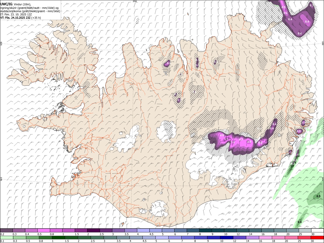Pick lower legend light pink swatch at 16

coord(266,237)
